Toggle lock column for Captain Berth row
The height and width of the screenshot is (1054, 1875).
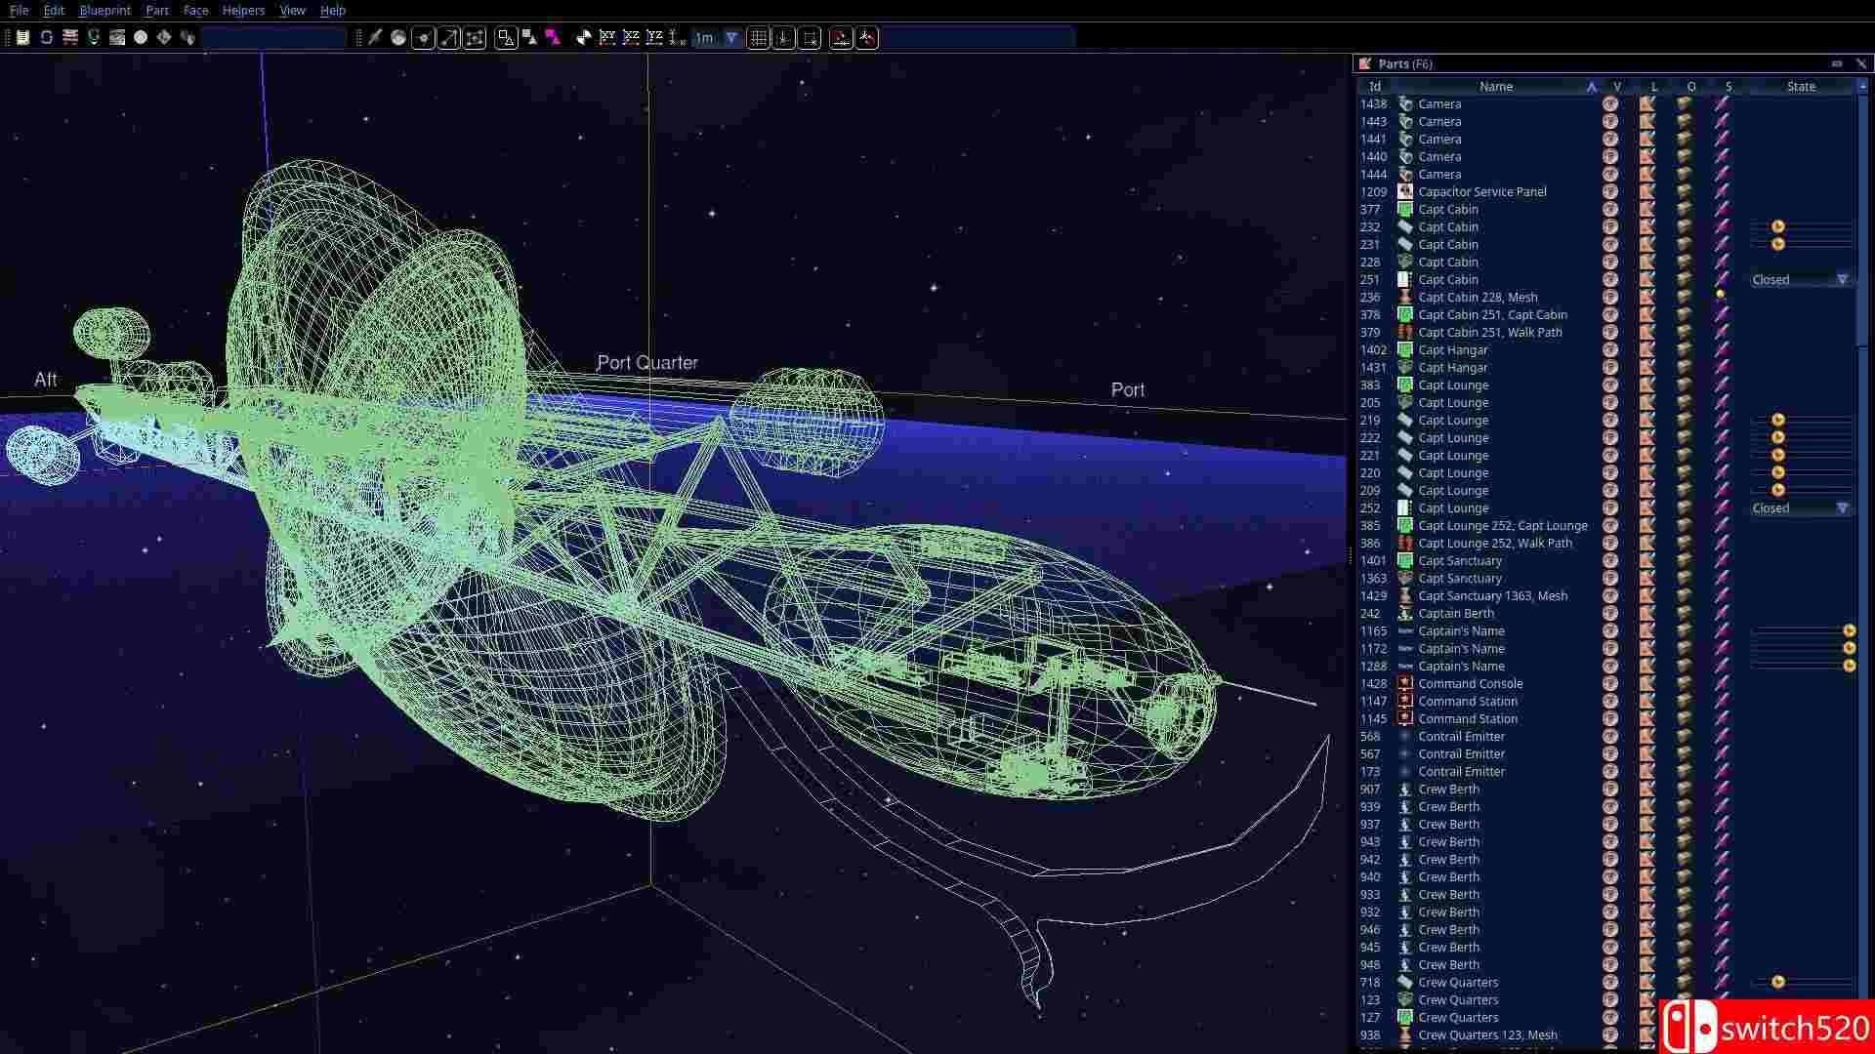click(x=1647, y=614)
